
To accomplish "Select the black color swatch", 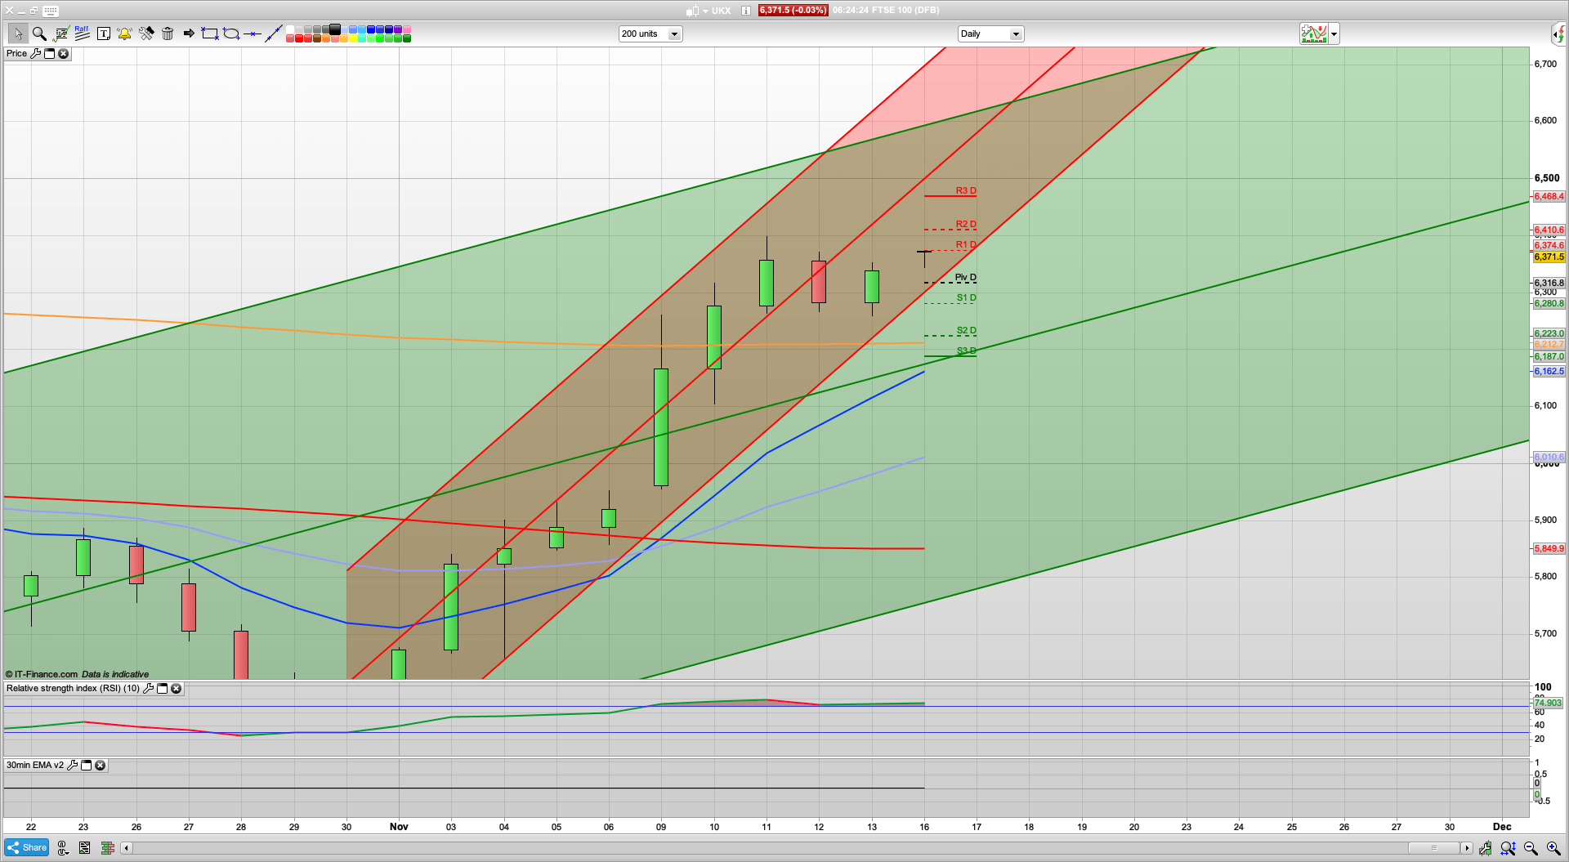I will pos(335,30).
